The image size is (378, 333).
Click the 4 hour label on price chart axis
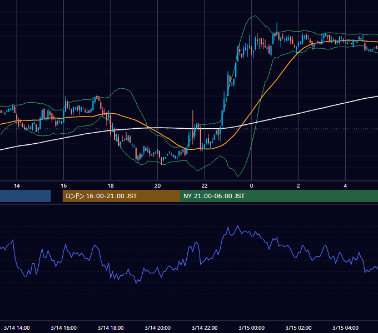point(345,186)
